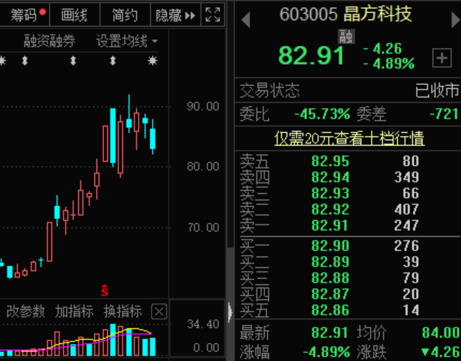Select 买四 price 82.87
The width and height of the screenshot is (461, 361).
click(x=331, y=294)
